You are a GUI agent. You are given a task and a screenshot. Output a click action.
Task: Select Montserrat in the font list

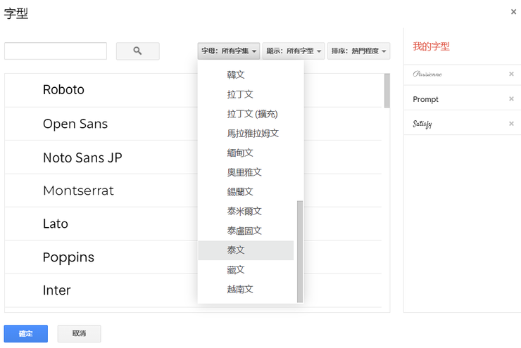point(78,191)
